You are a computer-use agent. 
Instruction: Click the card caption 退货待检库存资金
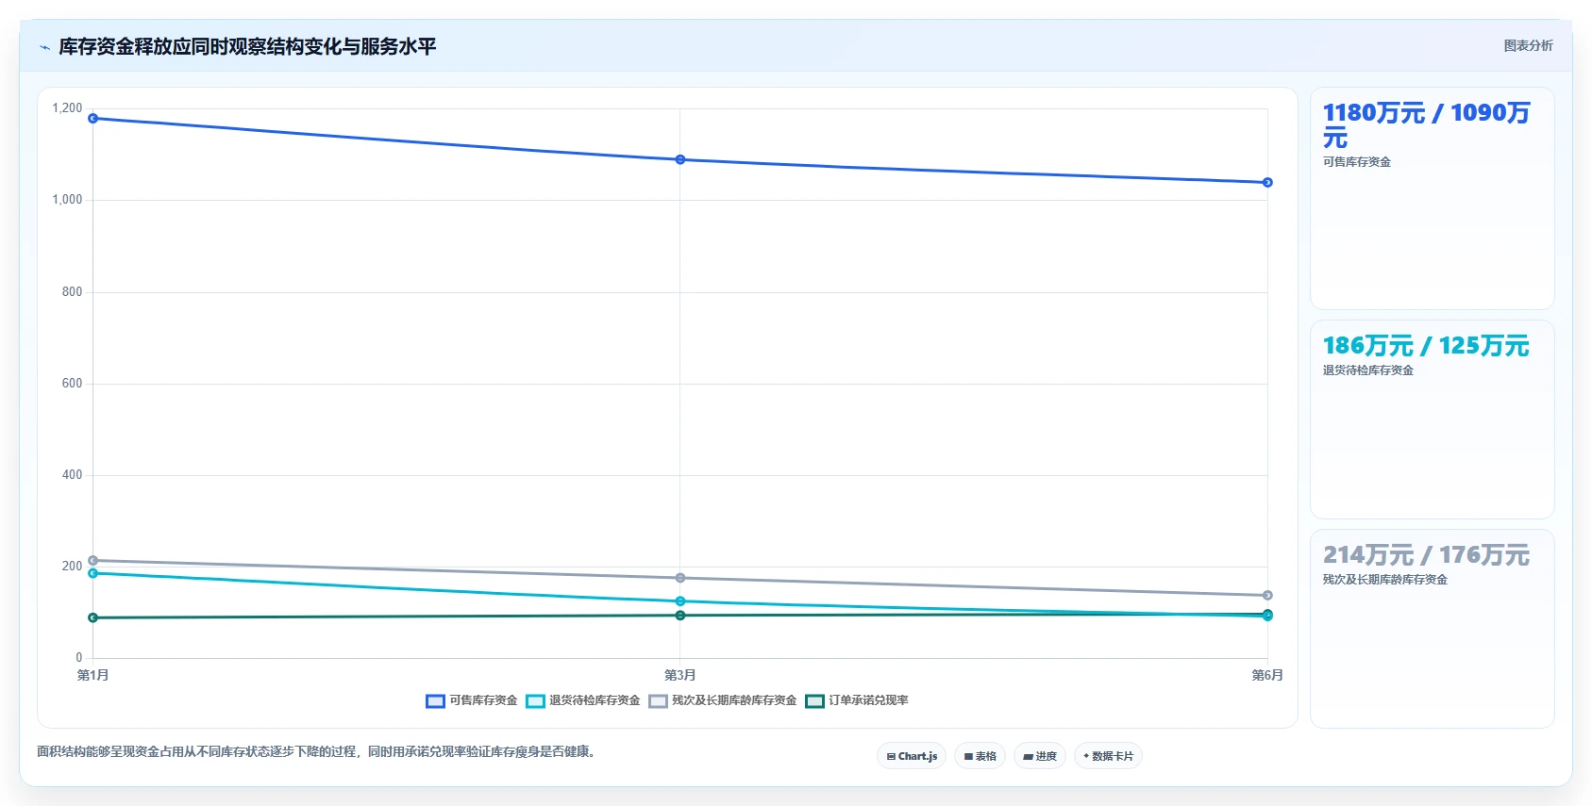click(1368, 370)
